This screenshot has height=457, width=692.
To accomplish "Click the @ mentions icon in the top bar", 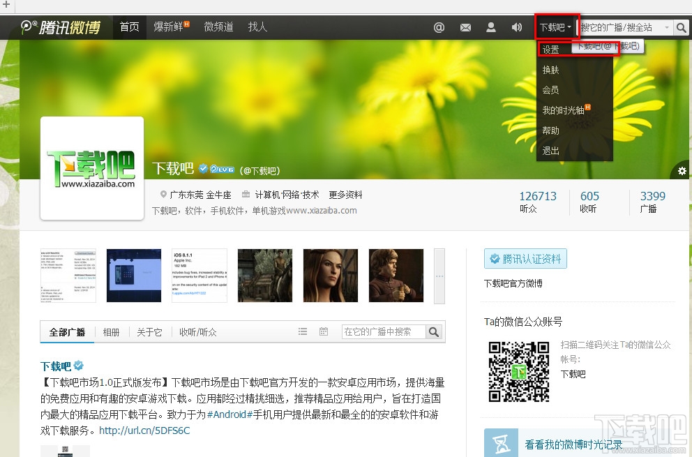I will 439,27.
